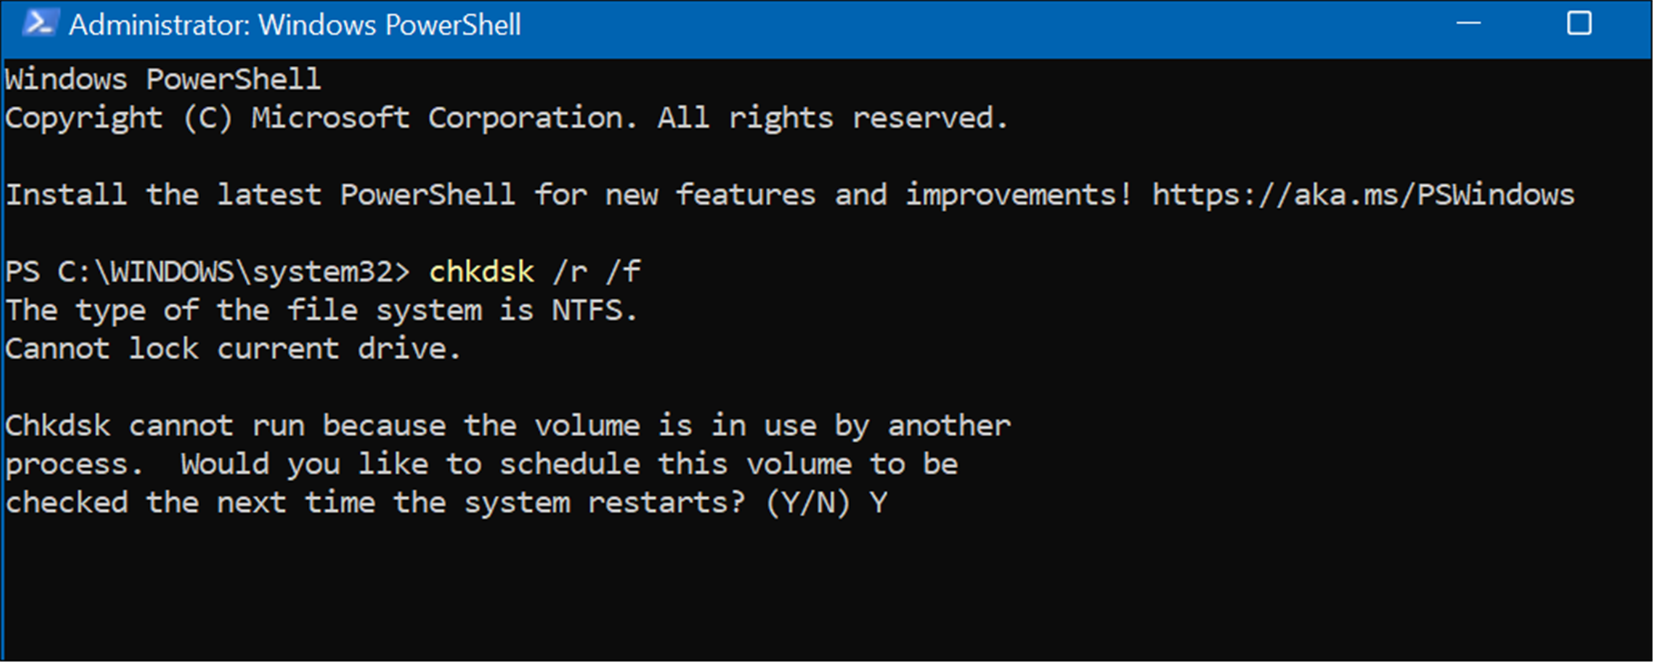Click the Cannot lock current drive line
Image resolution: width=1653 pixels, height=662 pixels.
[x=231, y=348]
